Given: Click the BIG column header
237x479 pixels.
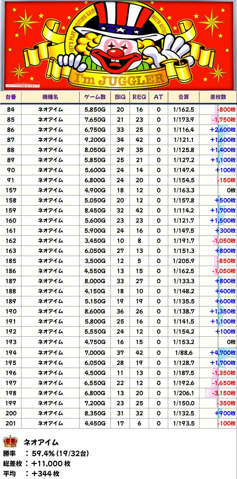Looking at the screenshot, I should coord(120,97).
